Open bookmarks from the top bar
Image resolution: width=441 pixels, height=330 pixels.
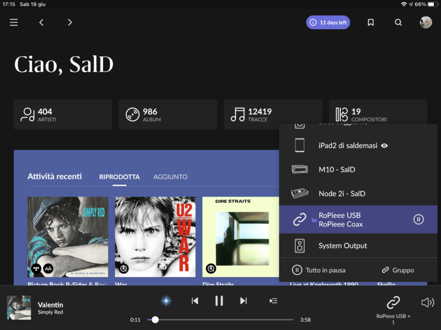pos(371,23)
